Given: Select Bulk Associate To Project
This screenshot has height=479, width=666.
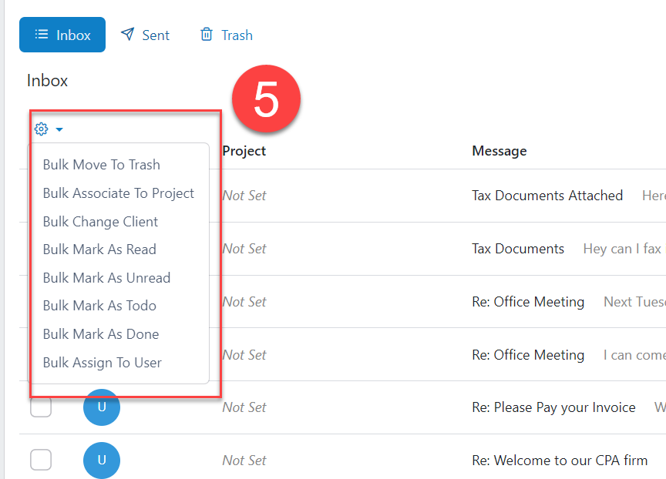Looking at the screenshot, I should click(x=118, y=193).
